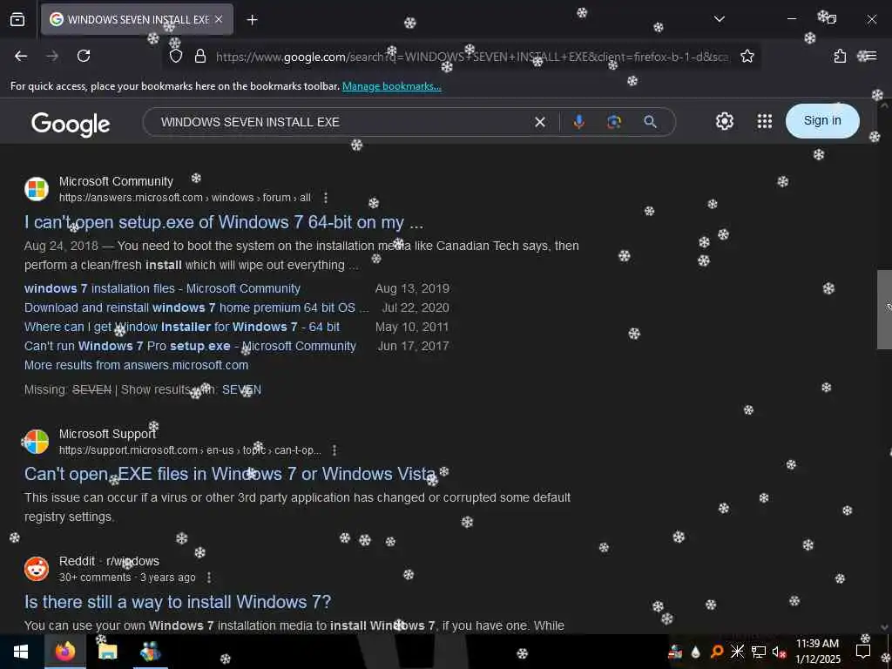Open "Download and reinstall windows 7 home premium" link
Screen dimensions: 892x669
tap(196, 307)
